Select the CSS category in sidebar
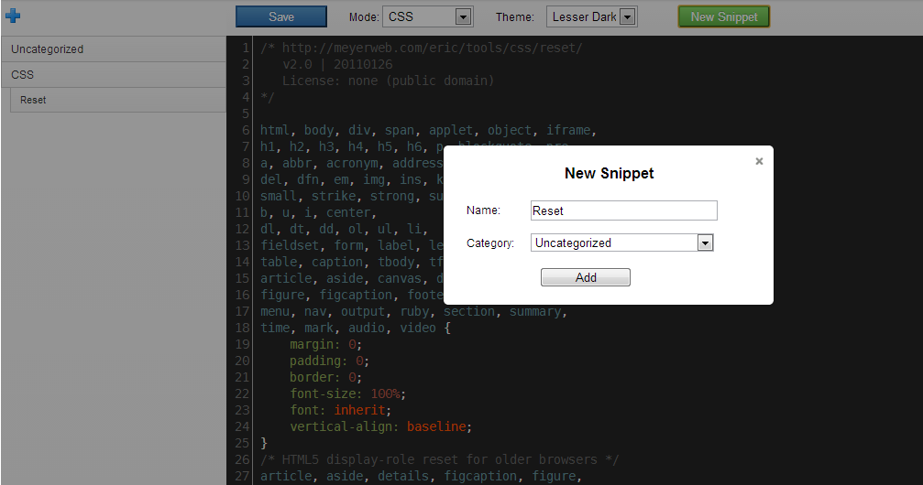Image resolution: width=923 pixels, height=485 pixels. click(114, 75)
